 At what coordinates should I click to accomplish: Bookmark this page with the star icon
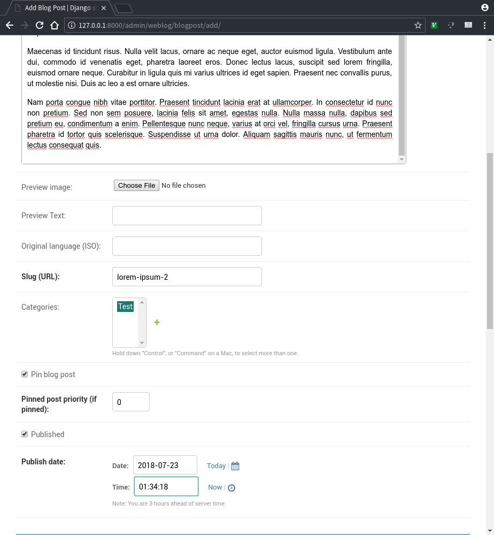418,25
